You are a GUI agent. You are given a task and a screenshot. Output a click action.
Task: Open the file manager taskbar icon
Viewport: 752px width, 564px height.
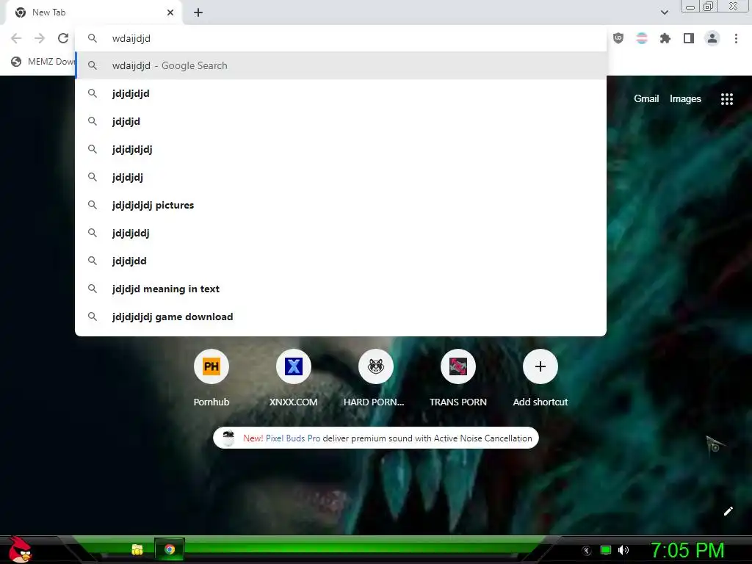coord(137,549)
